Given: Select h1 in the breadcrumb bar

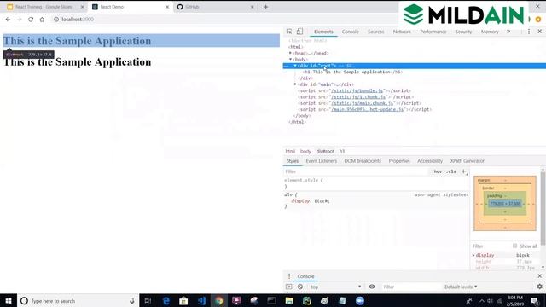Looking at the screenshot, I should pyautogui.click(x=342, y=152).
